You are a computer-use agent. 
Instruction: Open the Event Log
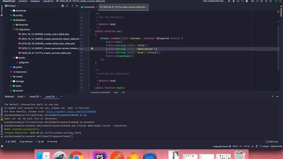point(272,142)
